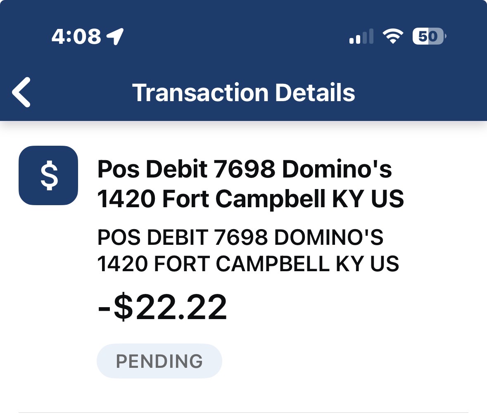This screenshot has width=487, height=419.
Task: Click the location services arrow icon
Action: (x=115, y=36)
